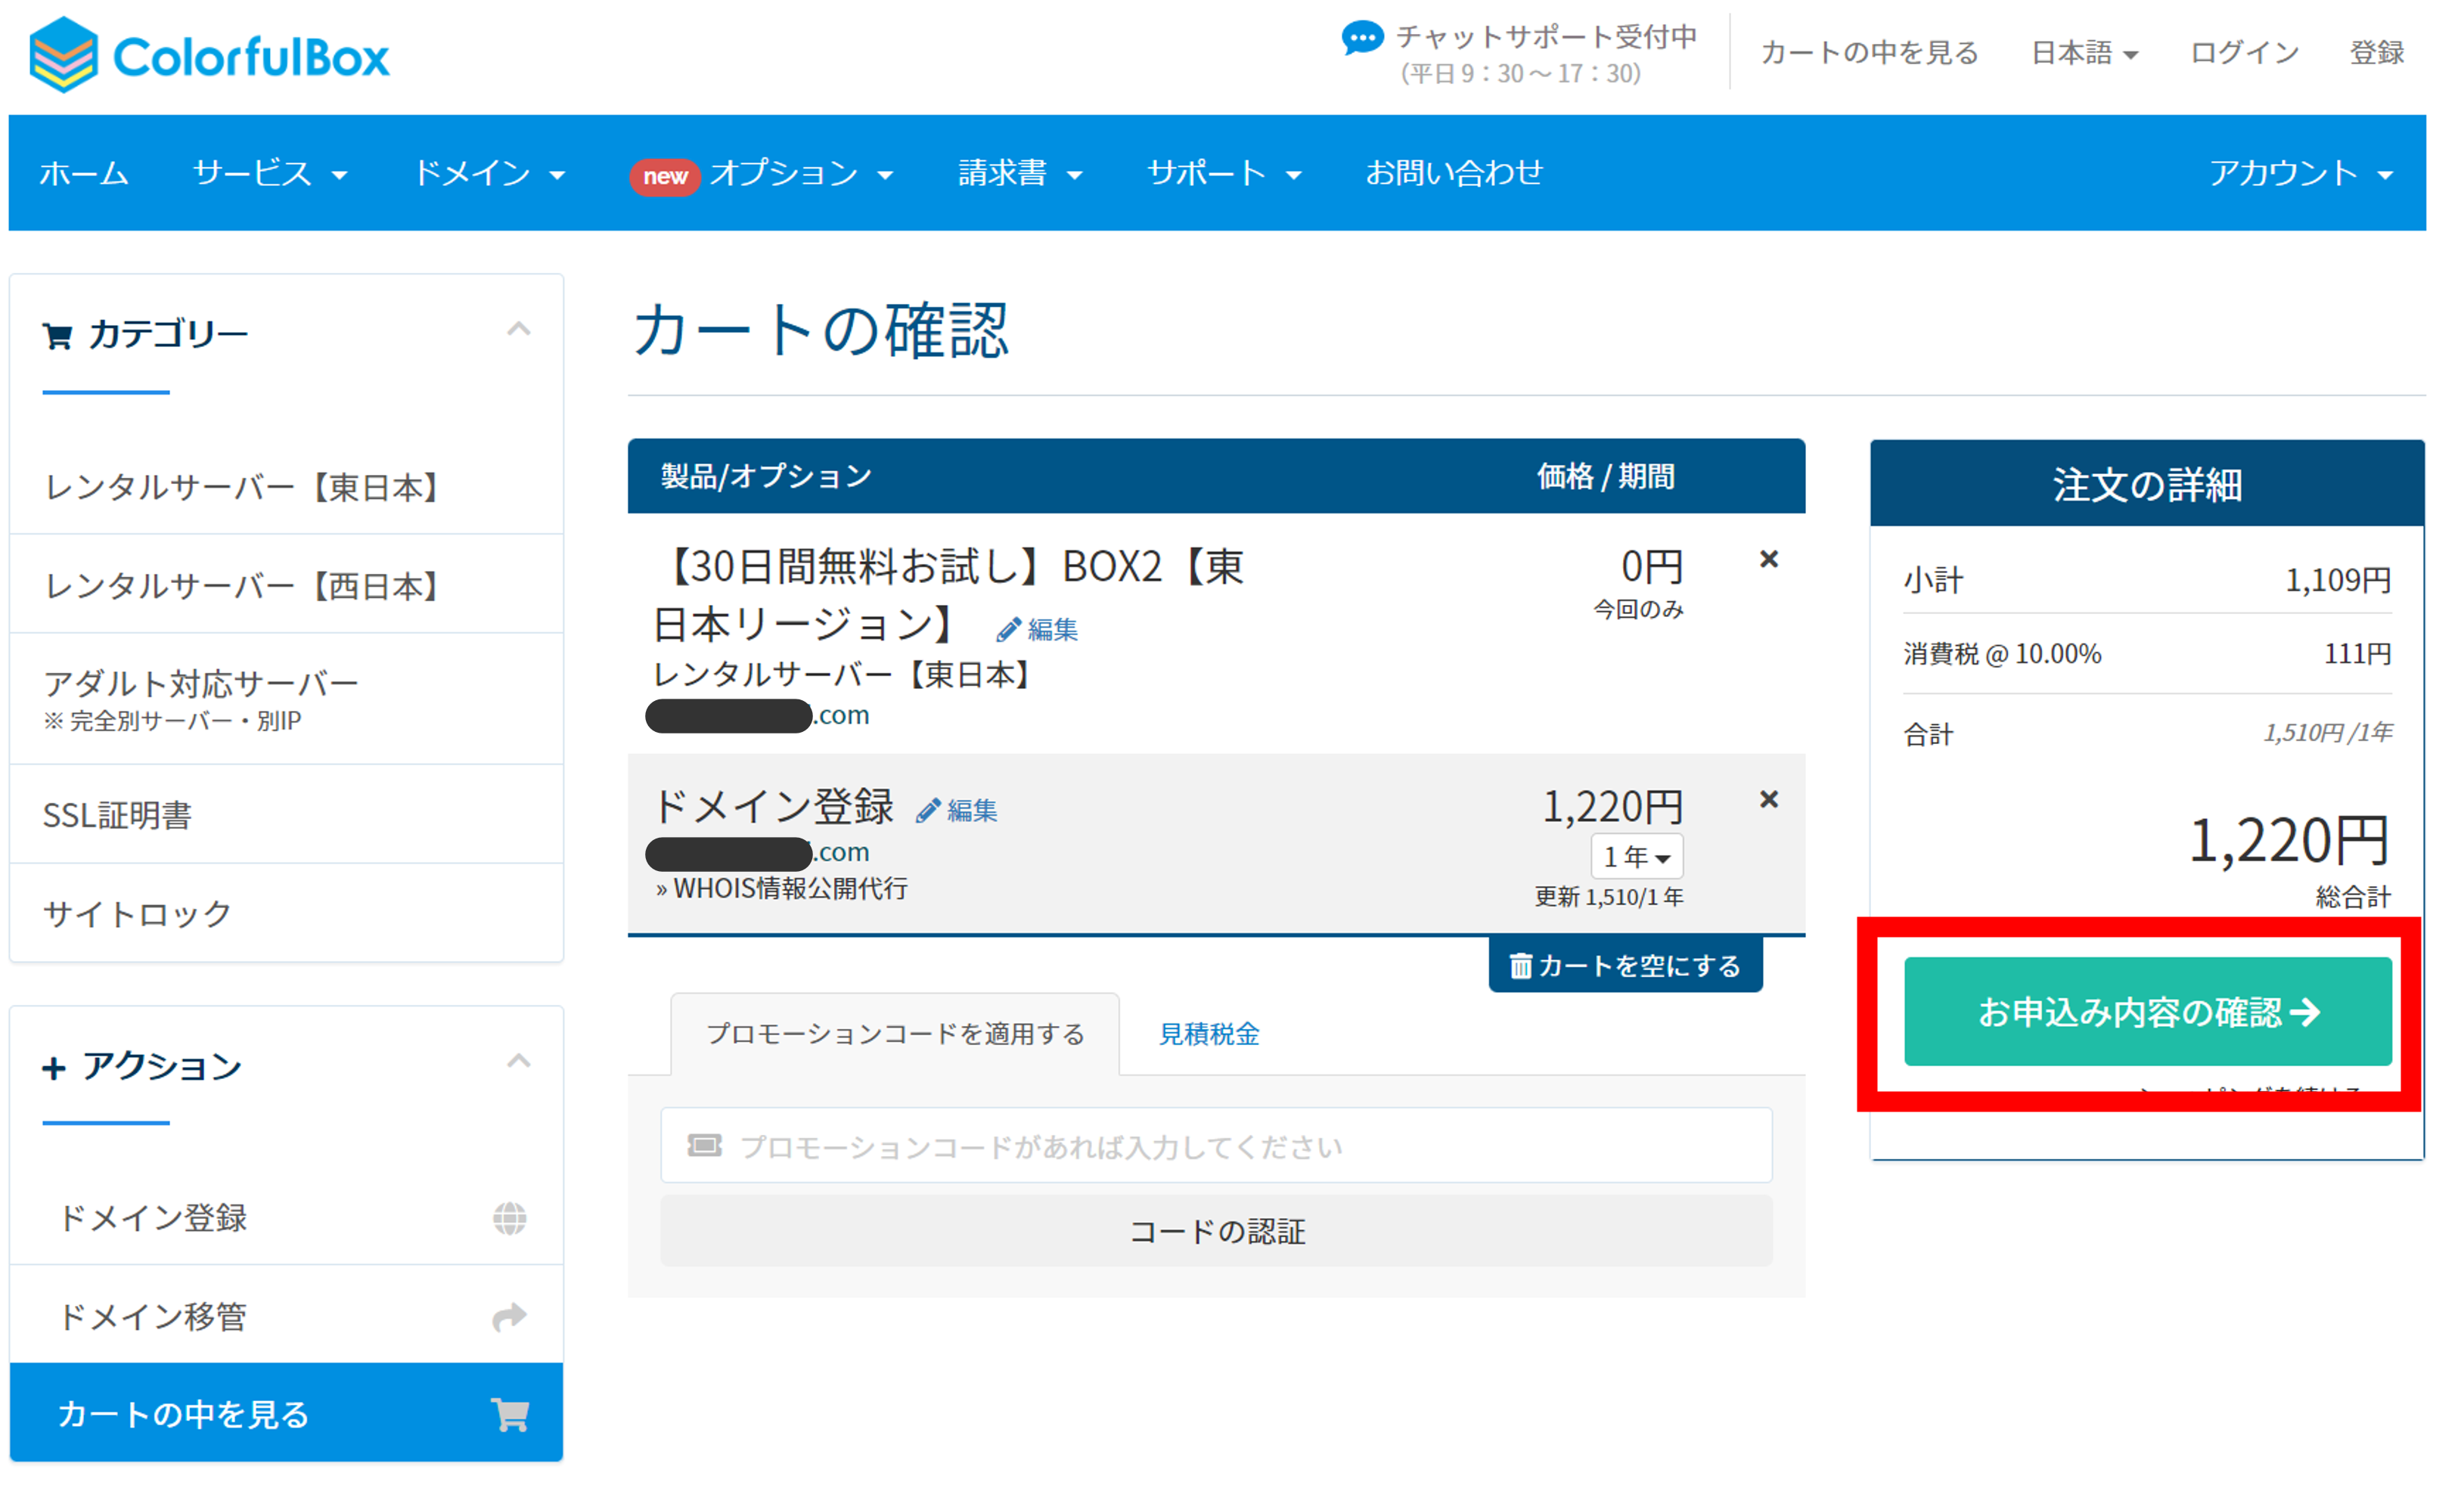This screenshot has height=1510, width=2464.
Task: Click the cart icon in カートの中を見る row
Action: point(510,1414)
